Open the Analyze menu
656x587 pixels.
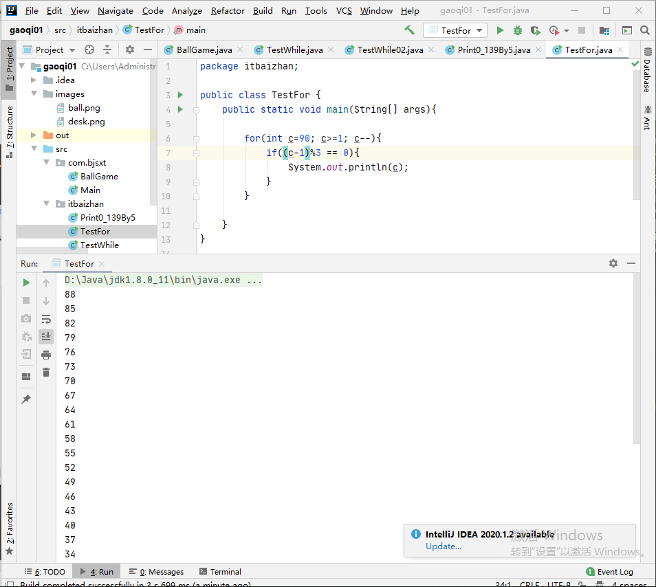[x=186, y=10]
